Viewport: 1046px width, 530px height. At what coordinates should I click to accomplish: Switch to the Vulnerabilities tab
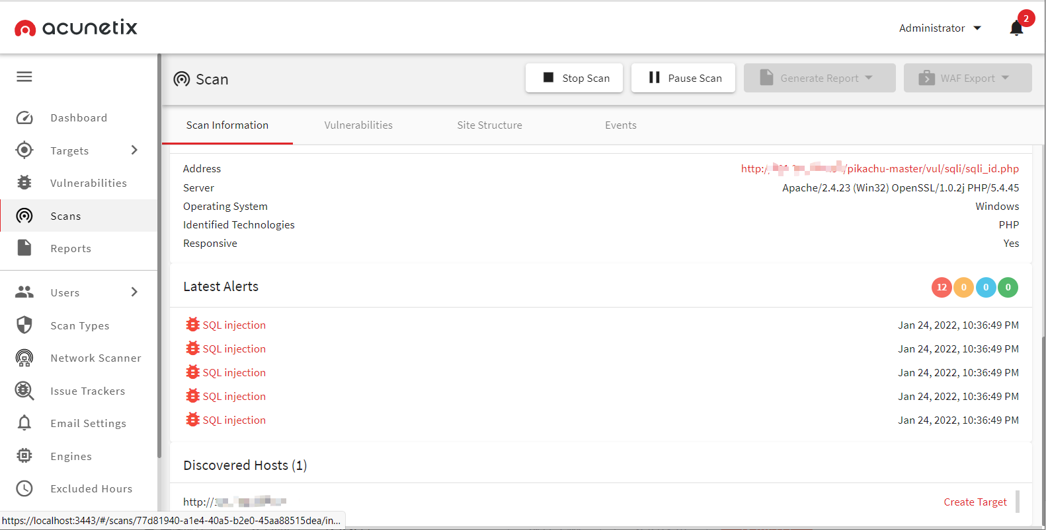[358, 125]
